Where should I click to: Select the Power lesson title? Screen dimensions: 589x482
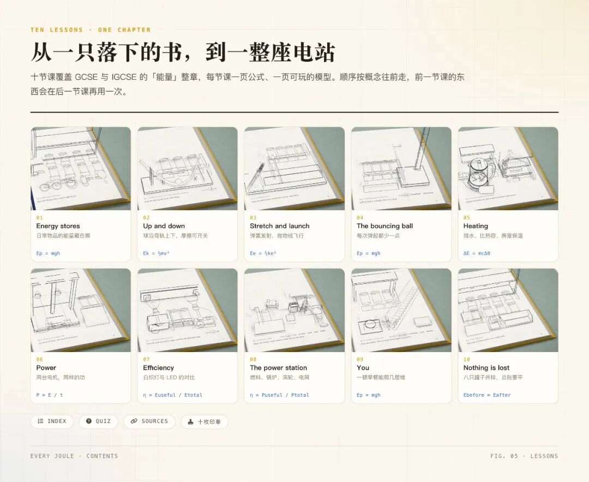pos(46,368)
